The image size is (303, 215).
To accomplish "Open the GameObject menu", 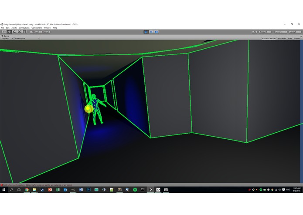I will pyautogui.click(x=24, y=28).
